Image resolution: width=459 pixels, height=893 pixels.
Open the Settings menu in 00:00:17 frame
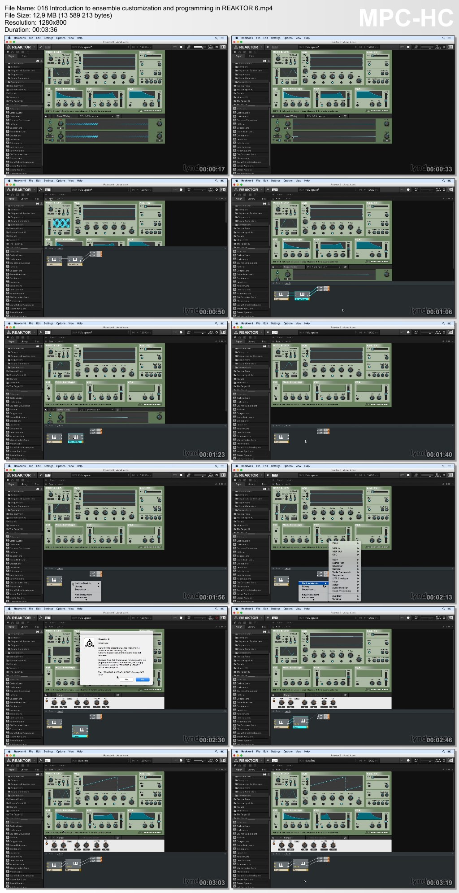(x=48, y=38)
